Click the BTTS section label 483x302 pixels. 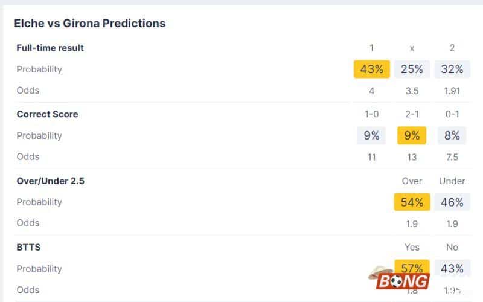(x=28, y=247)
